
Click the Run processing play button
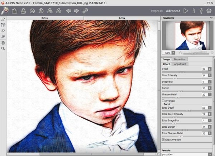click(x=186, y=11)
